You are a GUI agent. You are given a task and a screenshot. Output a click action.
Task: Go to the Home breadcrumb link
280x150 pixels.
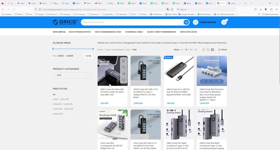tap(100, 50)
